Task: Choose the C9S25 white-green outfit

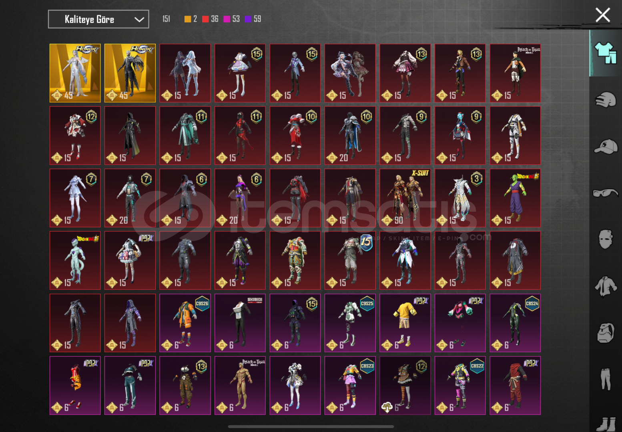Action: [x=350, y=323]
